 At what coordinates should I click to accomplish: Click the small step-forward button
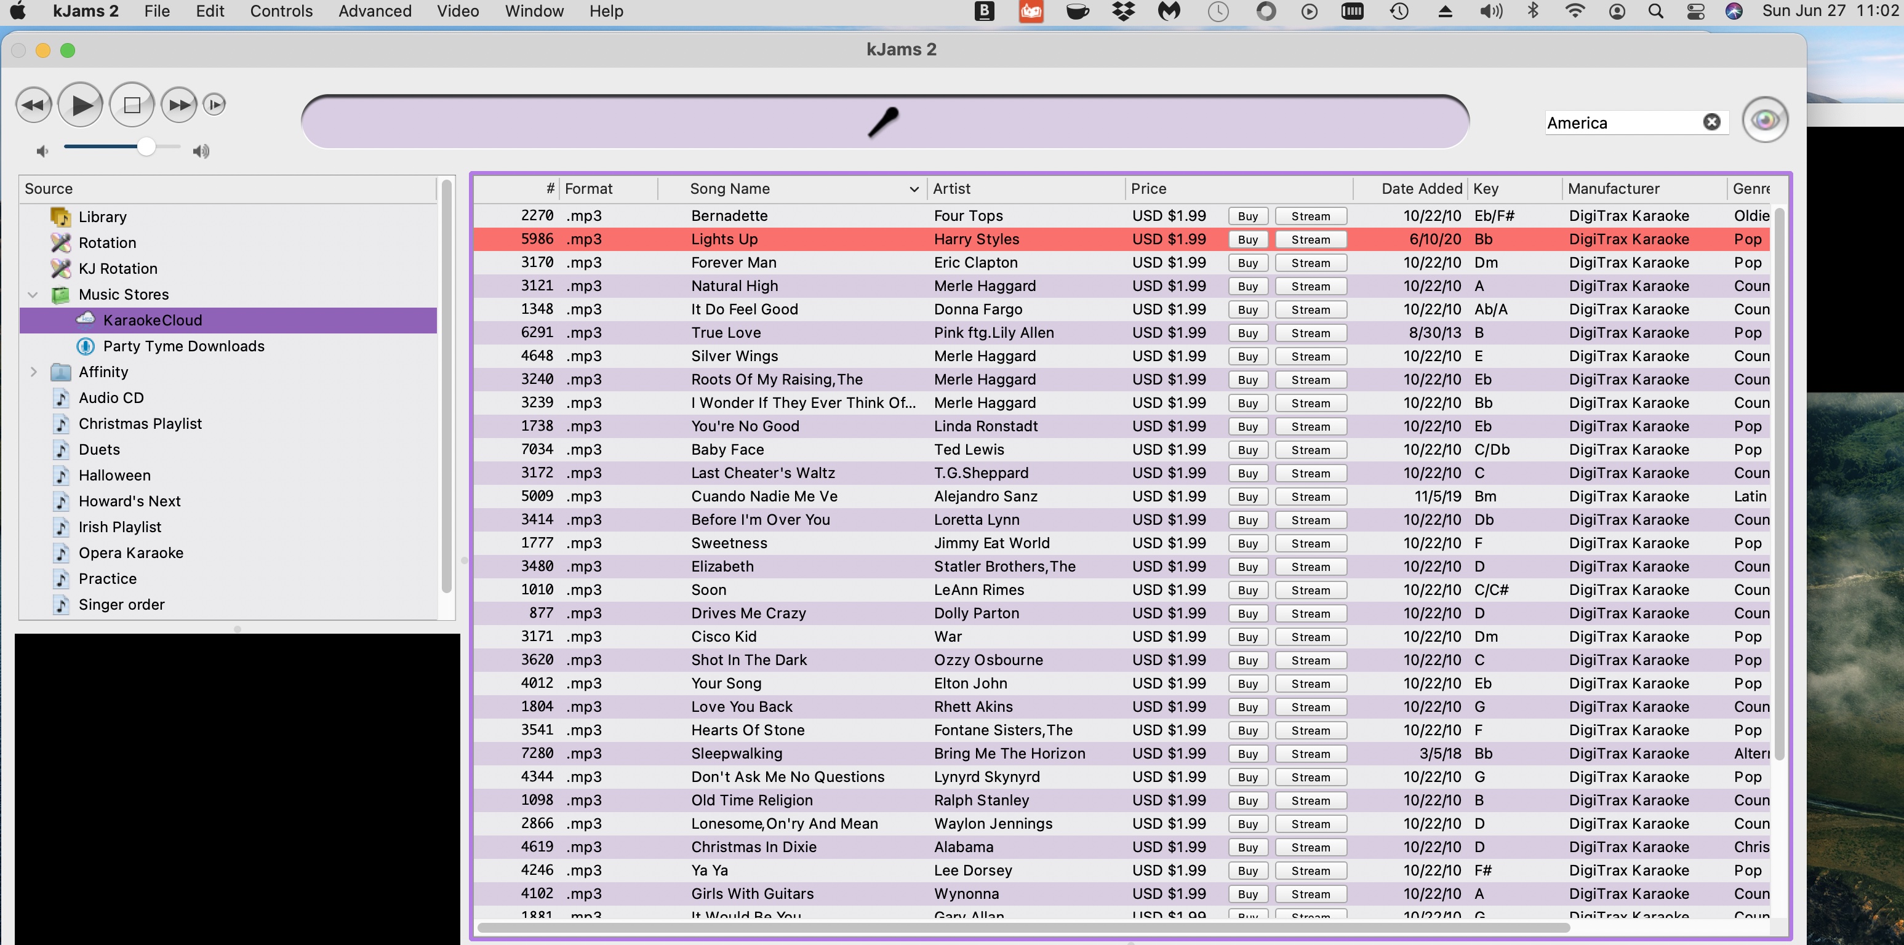click(214, 105)
